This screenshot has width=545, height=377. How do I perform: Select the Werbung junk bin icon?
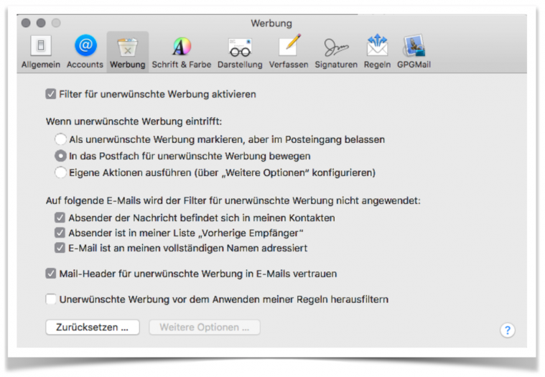click(x=128, y=47)
